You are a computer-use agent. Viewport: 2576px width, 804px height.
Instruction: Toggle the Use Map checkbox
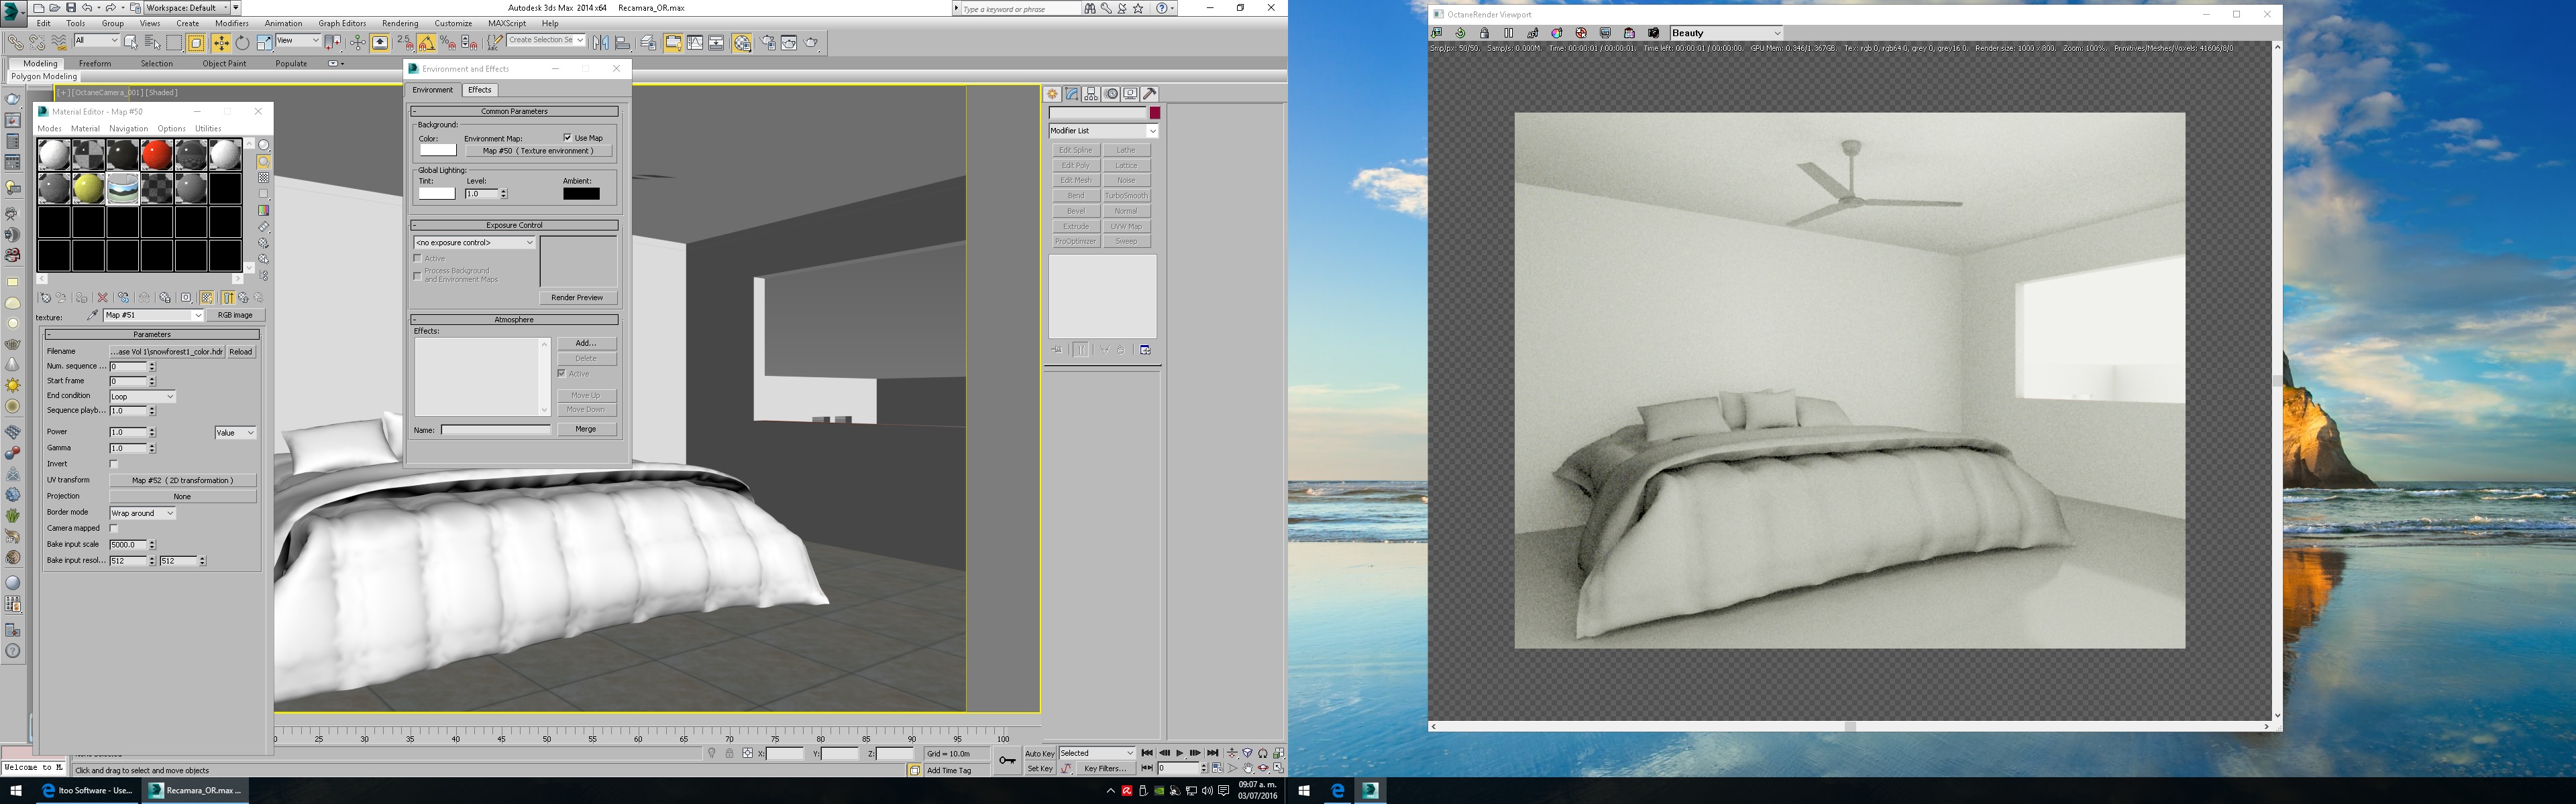click(568, 138)
